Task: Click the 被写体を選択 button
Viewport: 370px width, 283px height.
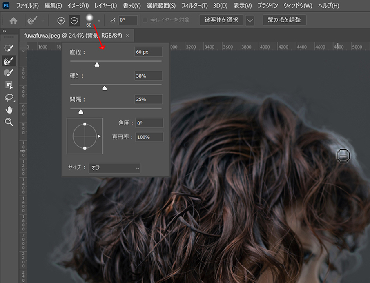Action: [221, 20]
